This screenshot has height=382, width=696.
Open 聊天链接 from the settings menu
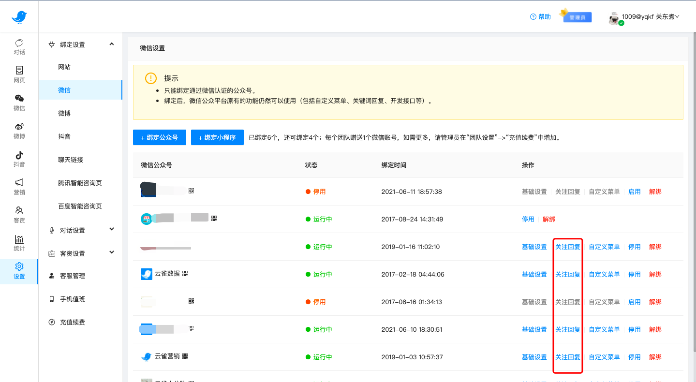(x=70, y=160)
